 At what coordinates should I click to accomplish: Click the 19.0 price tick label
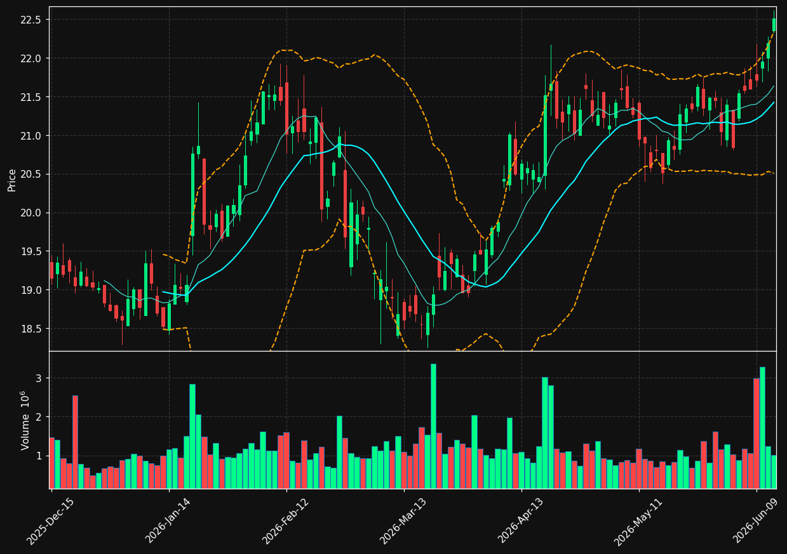(x=30, y=290)
